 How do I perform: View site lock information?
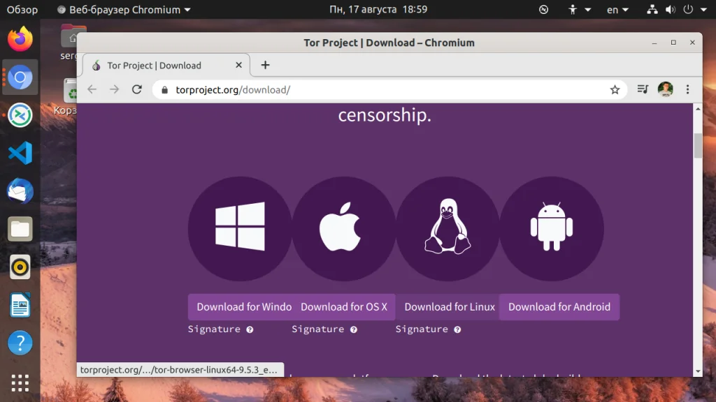[165, 90]
